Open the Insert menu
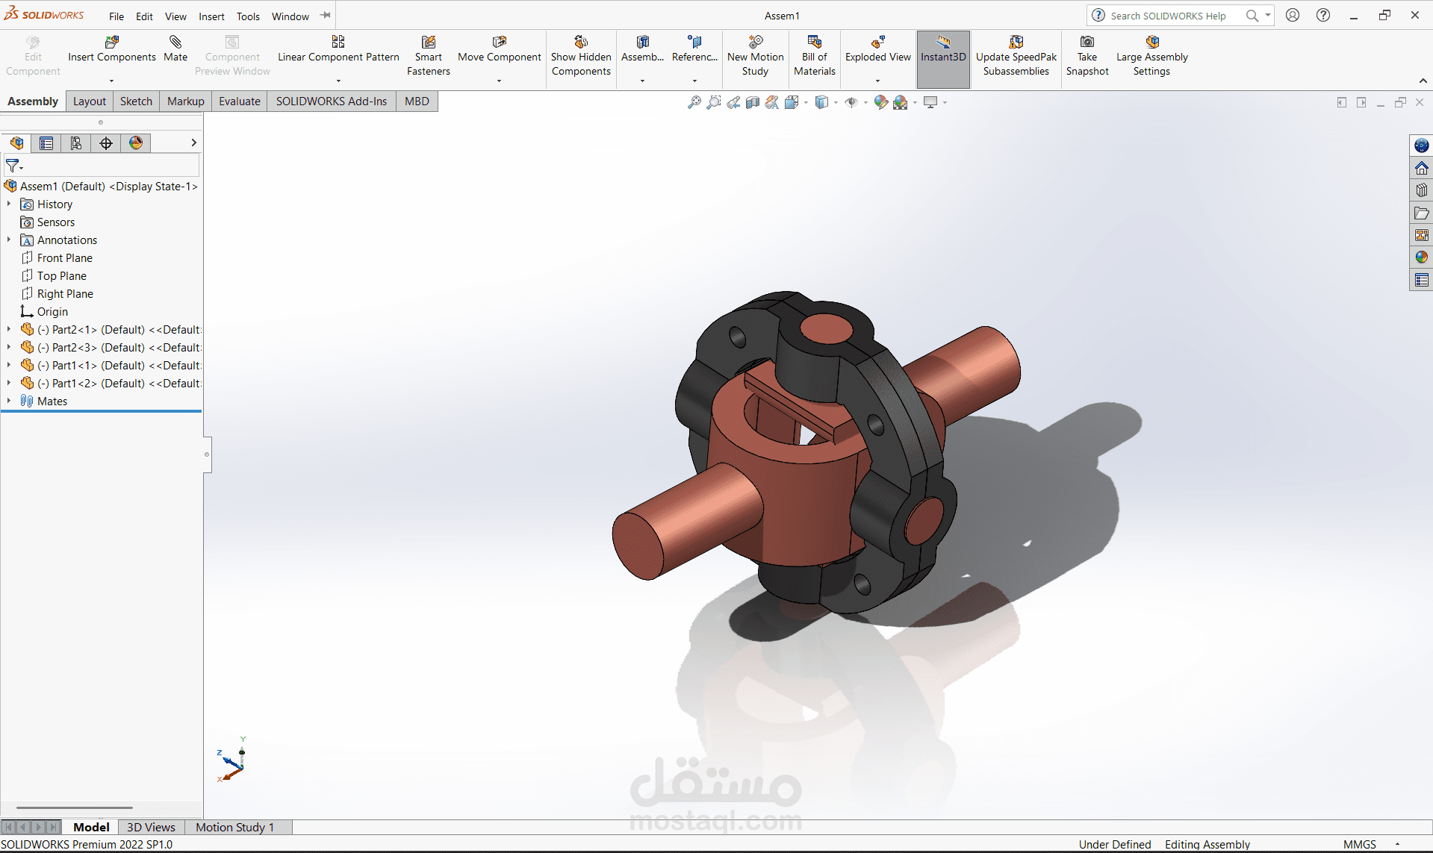The height and width of the screenshot is (853, 1433). pyautogui.click(x=211, y=16)
